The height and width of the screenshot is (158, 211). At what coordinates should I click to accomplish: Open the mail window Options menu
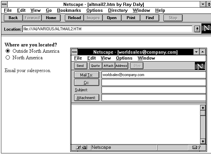[x=124, y=58]
